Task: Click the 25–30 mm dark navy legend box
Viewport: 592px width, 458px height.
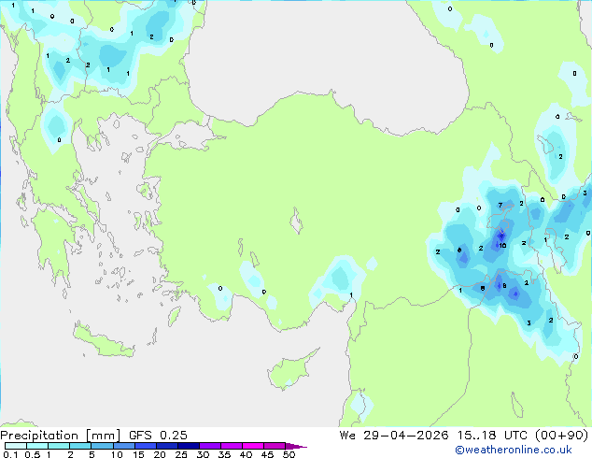Action: (188, 446)
